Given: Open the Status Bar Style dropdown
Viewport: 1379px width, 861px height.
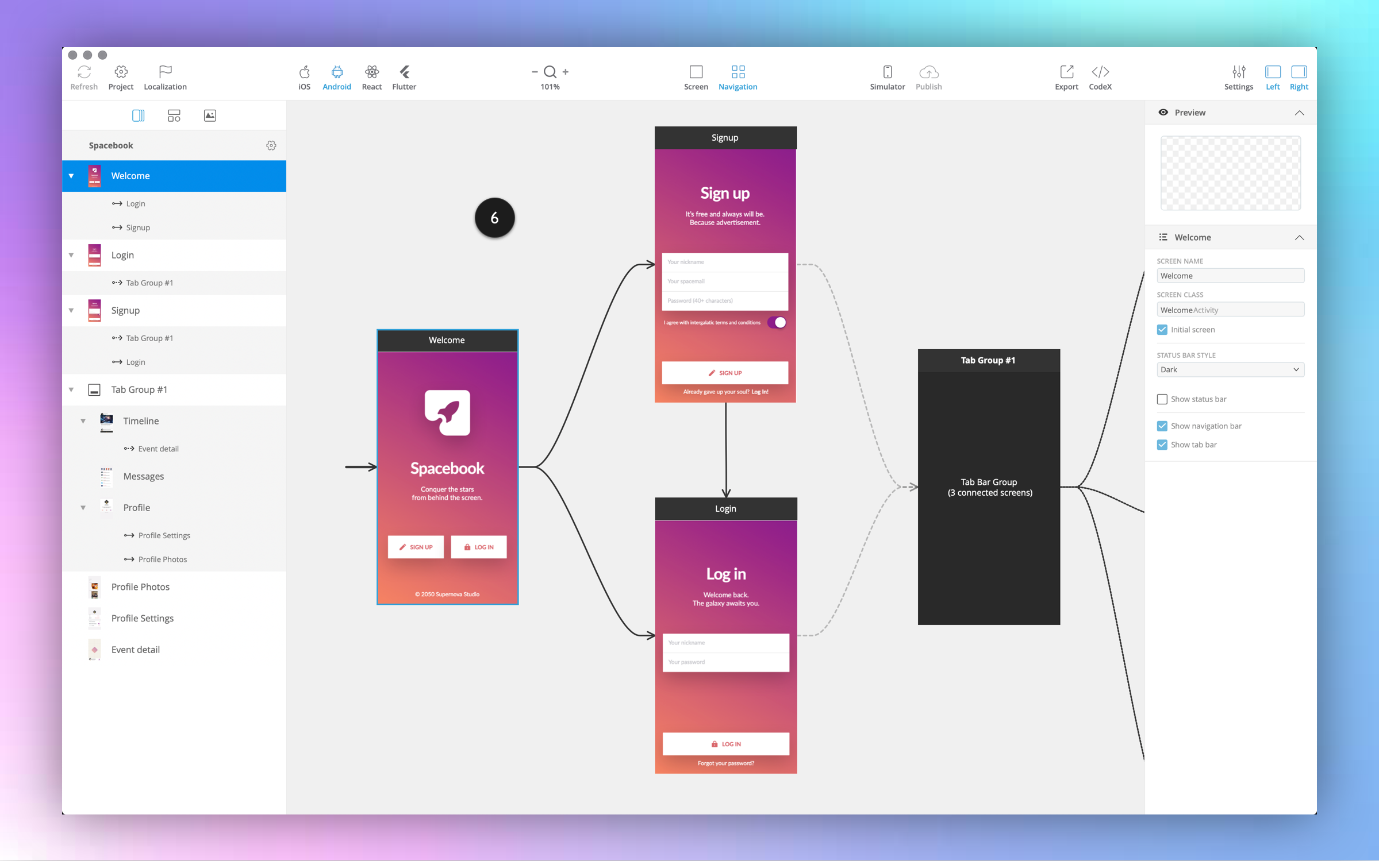Looking at the screenshot, I should (x=1230, y=370).
